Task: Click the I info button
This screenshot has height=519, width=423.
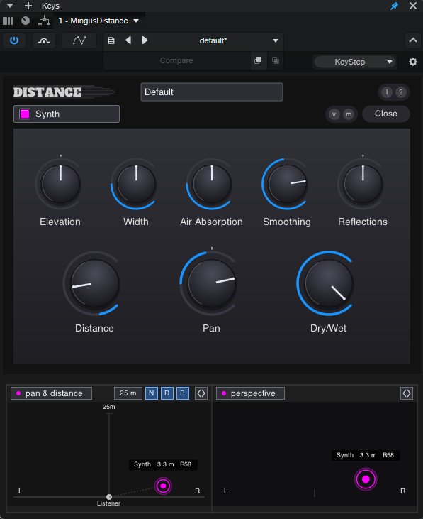Action: [x=387, y=92]
